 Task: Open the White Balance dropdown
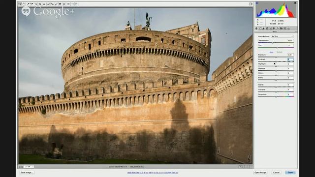[282, 36]
